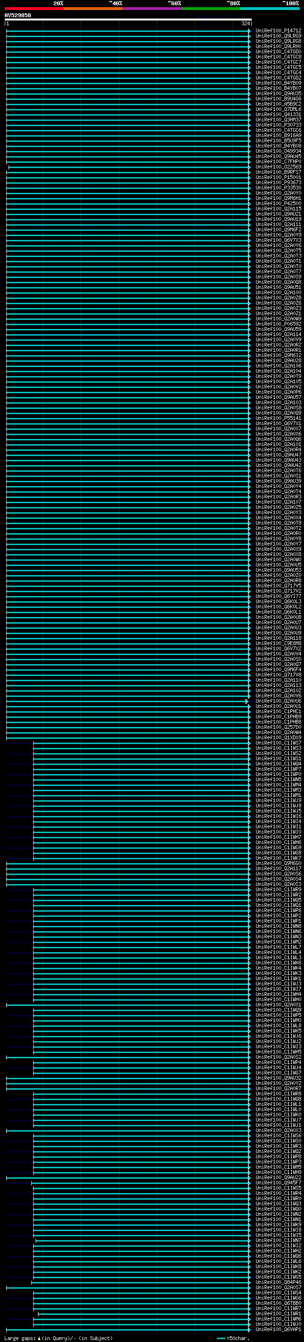Click label UniRef100_Q84P46

pyautogui.click(x=278, y=1282)
